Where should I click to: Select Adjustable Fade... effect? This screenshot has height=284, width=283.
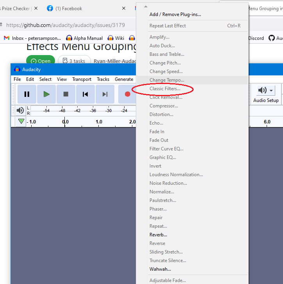coord(192,280)
